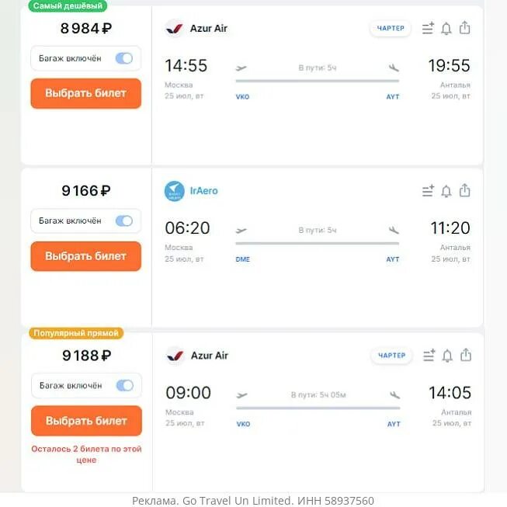Image resolution: width=507 pixels, height=507 pixels.
Task: Click the ЧАРТЕР badge on the cheapest flight
Action: point(391,29)
